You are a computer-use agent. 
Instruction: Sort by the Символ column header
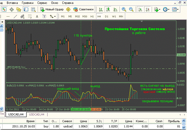[66, 121]
